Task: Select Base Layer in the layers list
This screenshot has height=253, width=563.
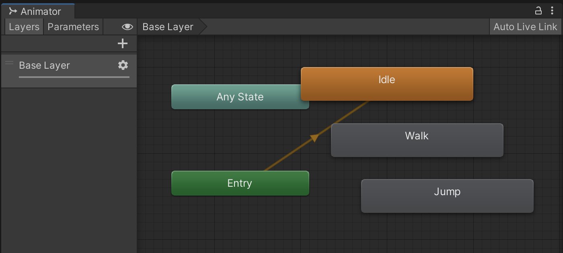Action: point(44,65)
